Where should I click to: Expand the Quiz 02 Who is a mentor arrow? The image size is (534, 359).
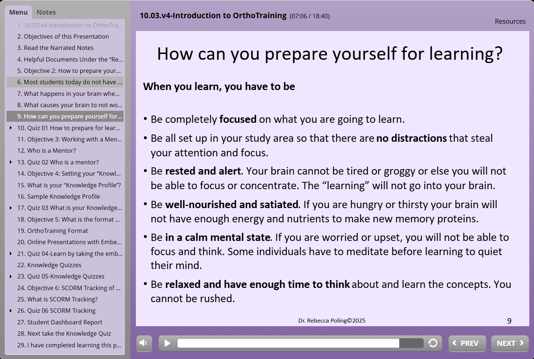[11, 162]
